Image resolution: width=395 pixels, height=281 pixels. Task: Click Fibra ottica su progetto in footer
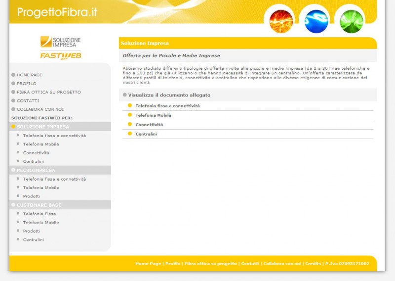tap(211, 264)
